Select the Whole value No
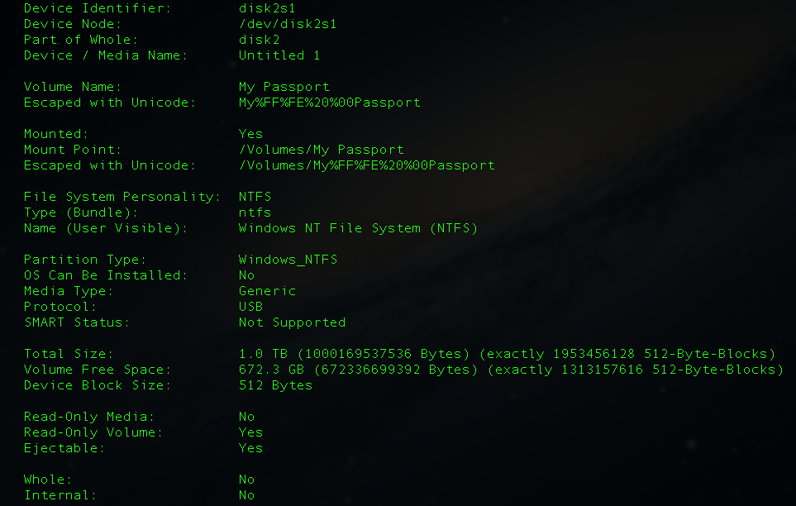The height and width of the screenshot is (506, 796). (246, 480)
